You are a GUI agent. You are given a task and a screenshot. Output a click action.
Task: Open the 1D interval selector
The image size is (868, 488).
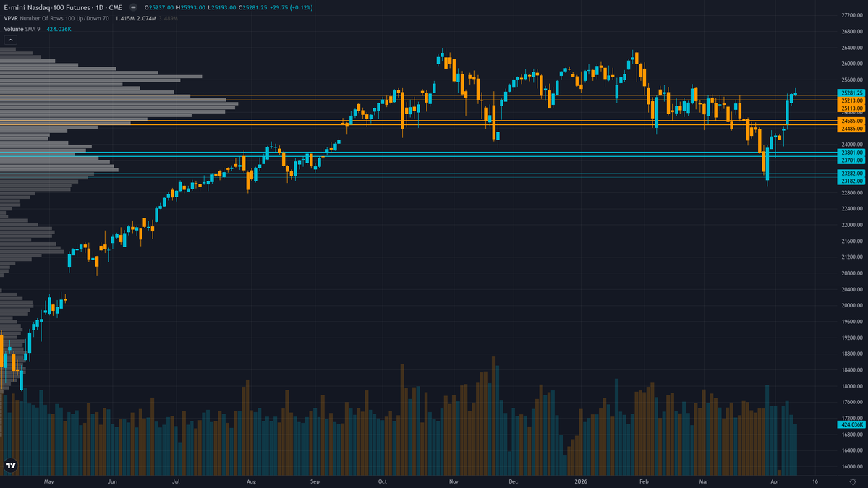[x=98, y=7]
